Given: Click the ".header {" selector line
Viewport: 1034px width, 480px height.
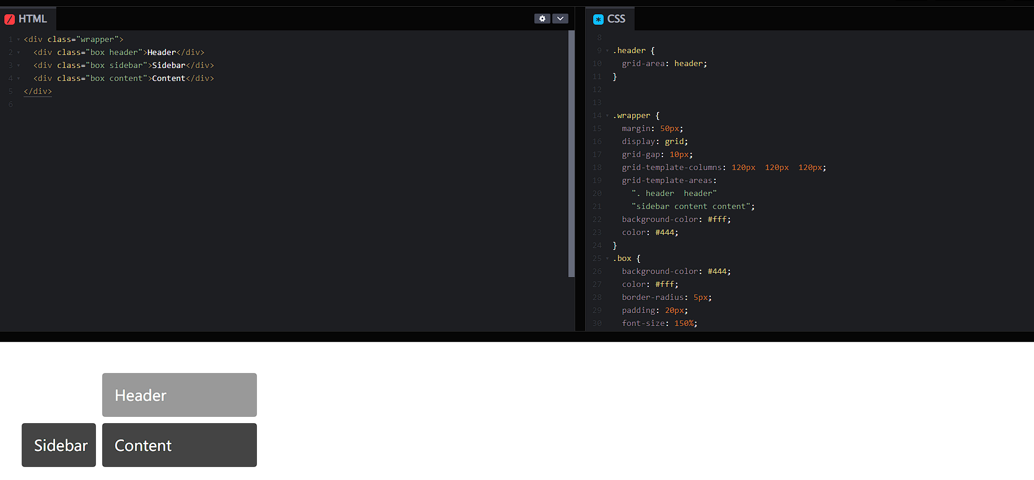Looking at the screenshot, I should coord(633,51).
